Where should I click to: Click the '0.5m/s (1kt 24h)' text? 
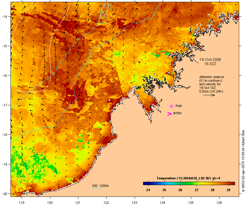coord(211,91)
